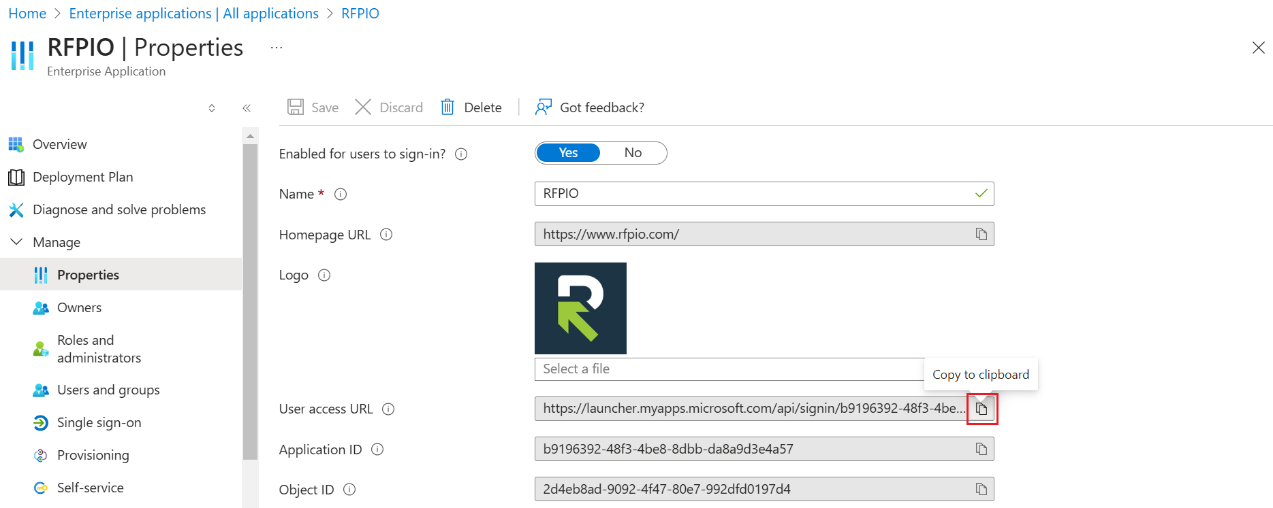Click the RFPIO Properties header icon
1273x508 pixels.
[x=22, y=55]
